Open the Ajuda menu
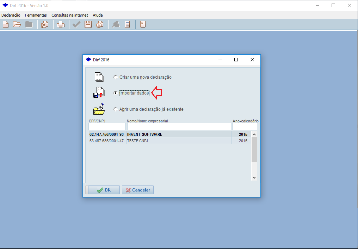The width and height of the screenshot is (358, 249). pyautogui.click(x=98, y=15)
